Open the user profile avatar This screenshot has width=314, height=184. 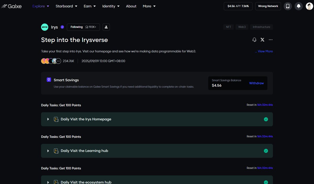(310, 6)
